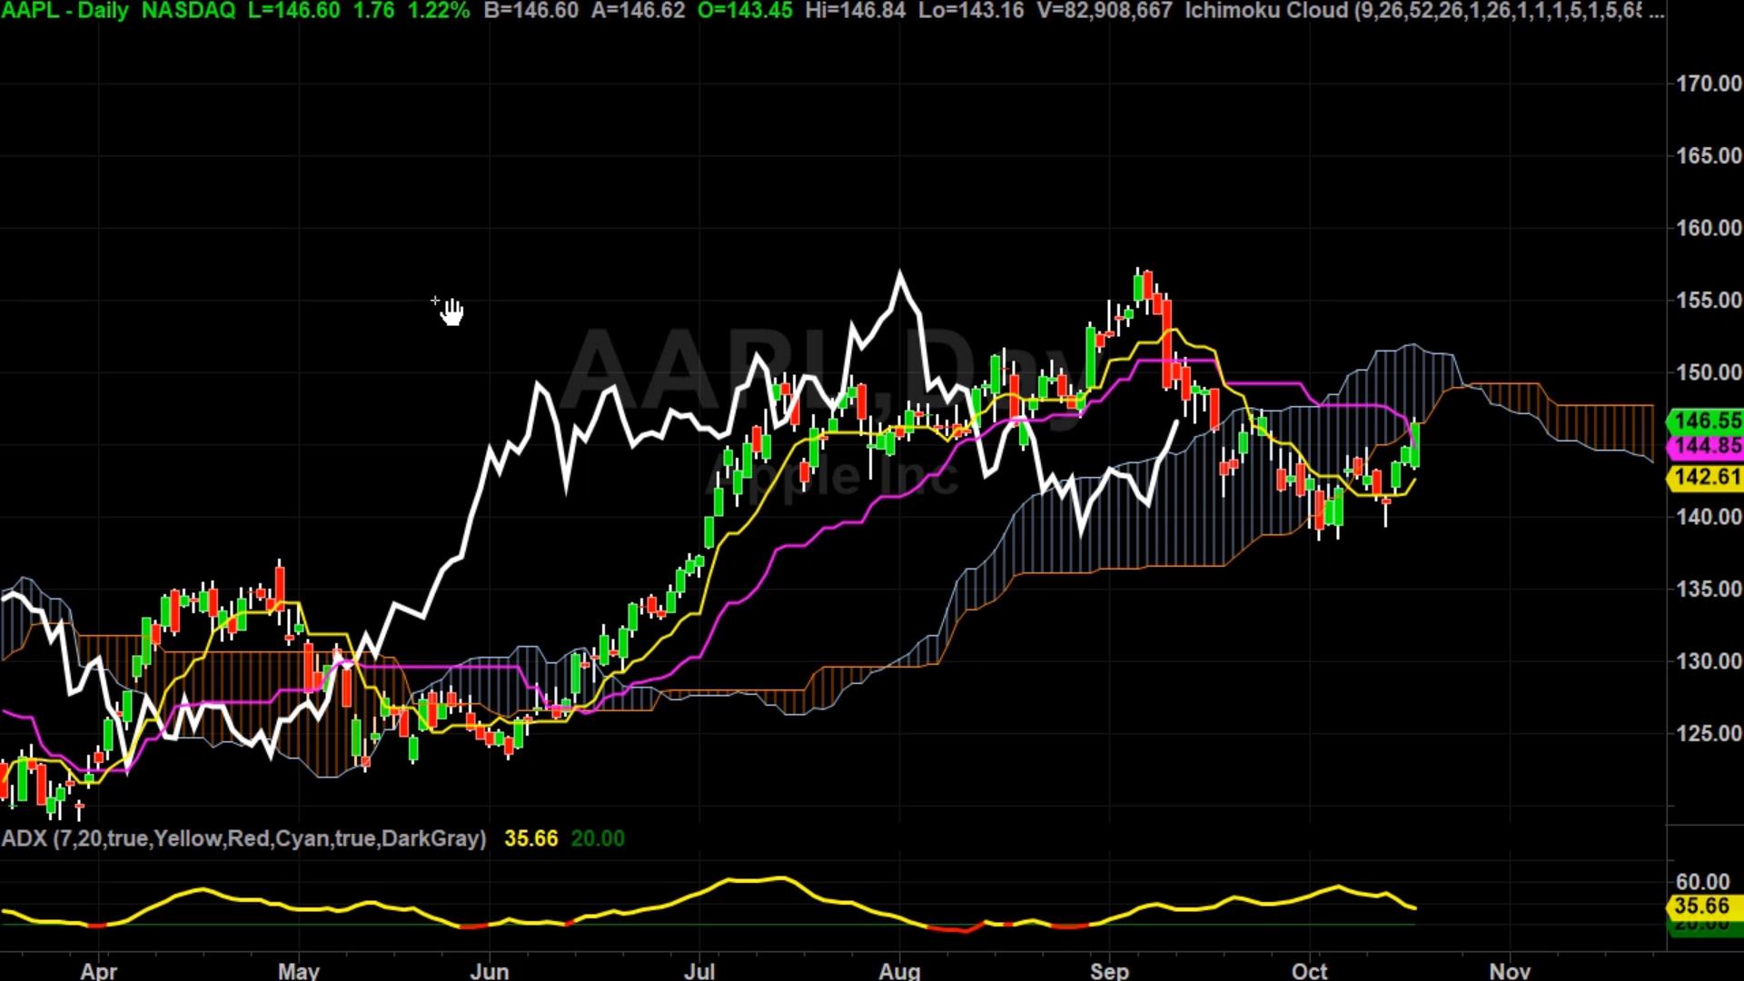Click the Aug date axis label

pos(899,971)
